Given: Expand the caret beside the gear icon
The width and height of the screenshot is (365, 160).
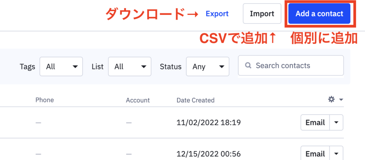Looking at the screenshot, I should click(x=341, y=100).
